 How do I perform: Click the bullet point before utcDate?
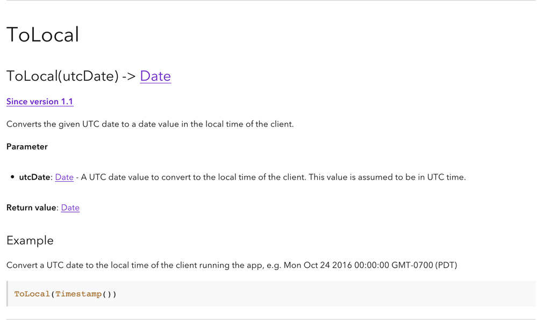[x=12, y=177]
